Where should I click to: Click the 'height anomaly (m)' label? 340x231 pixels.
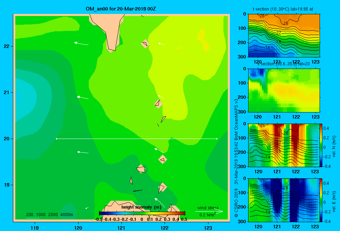(141, 207)
